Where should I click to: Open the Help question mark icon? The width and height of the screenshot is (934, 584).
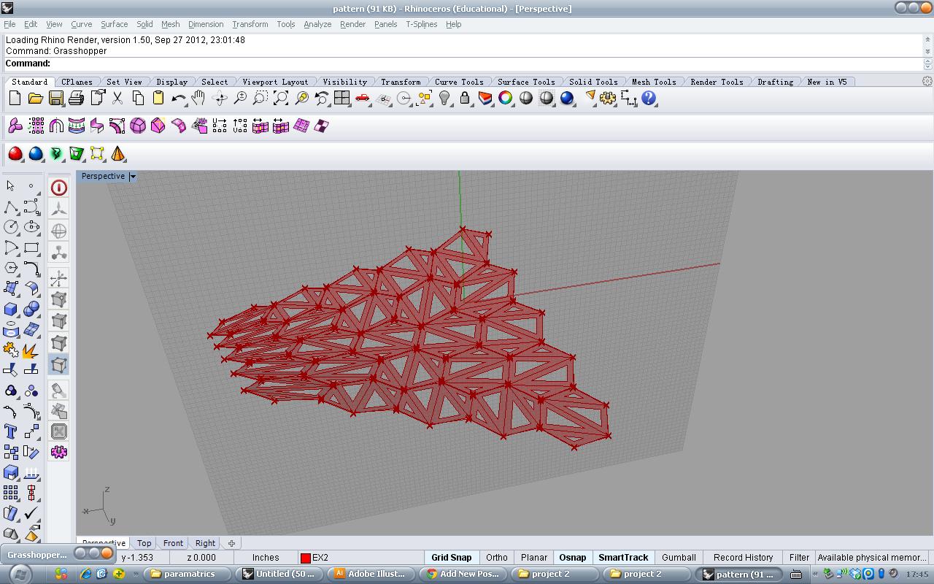(649, 98)
